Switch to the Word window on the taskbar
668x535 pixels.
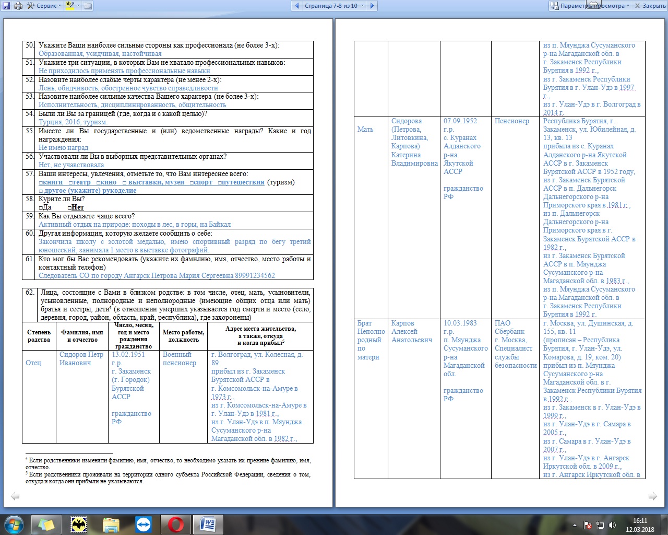tap(208, 524)
